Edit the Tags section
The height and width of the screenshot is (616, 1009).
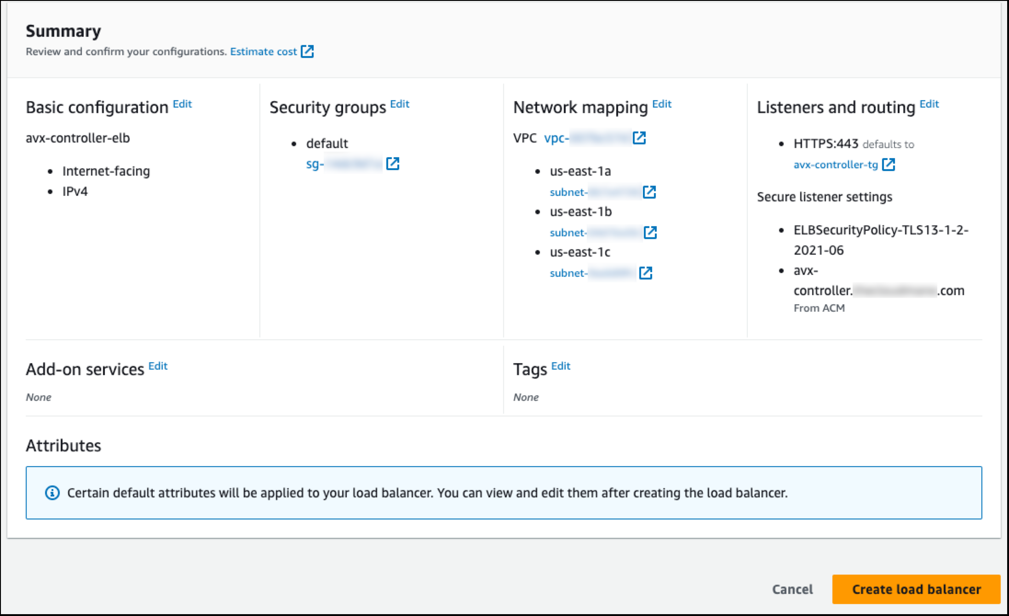point(561,366)
